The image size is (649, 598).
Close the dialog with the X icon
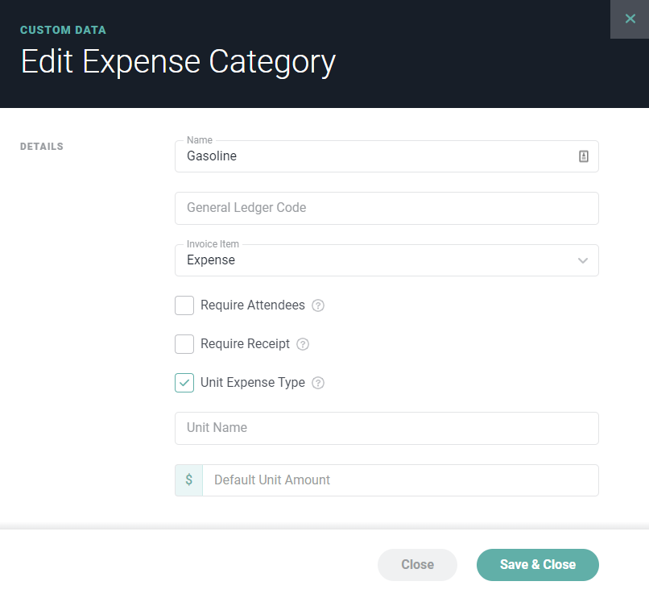[x=630, y=19]
